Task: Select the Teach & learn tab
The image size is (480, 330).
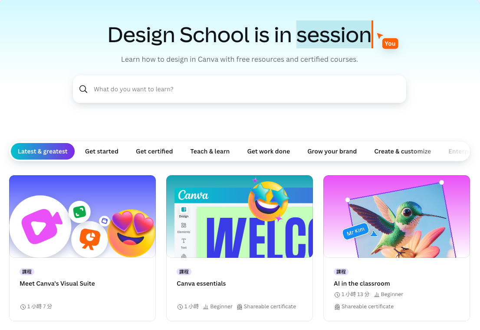Action: pos(210,151)
